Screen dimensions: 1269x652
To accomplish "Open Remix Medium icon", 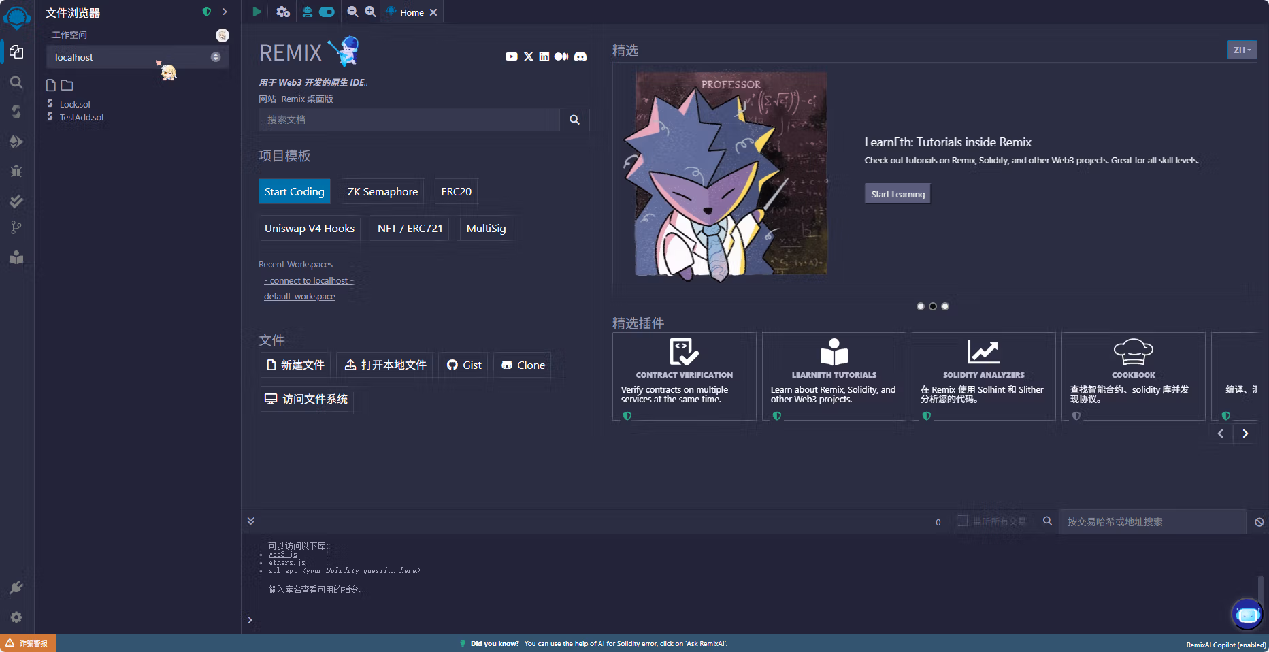I will [x=561, y=56].
